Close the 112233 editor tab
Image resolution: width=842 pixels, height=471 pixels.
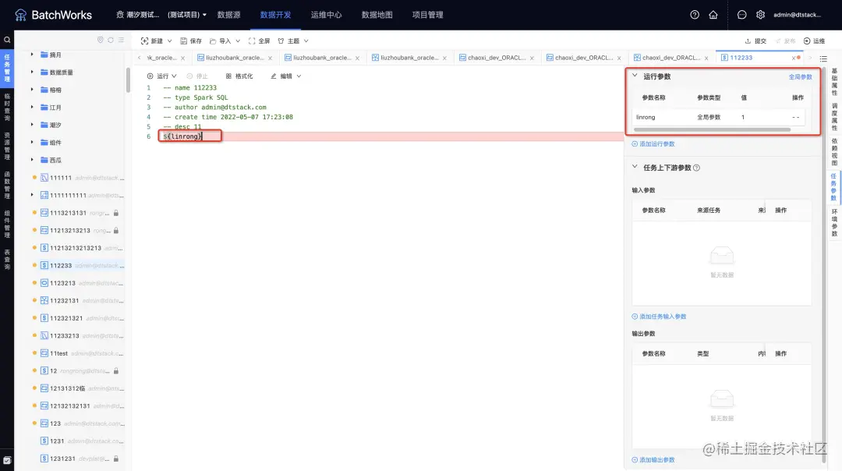click(794, 58)
